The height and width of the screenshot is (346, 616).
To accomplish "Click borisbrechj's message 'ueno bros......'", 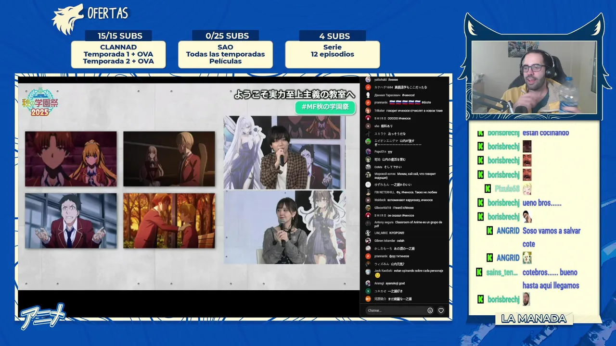I will [542, 203].
